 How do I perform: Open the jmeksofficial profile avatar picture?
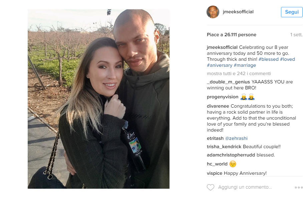[213, 12]
